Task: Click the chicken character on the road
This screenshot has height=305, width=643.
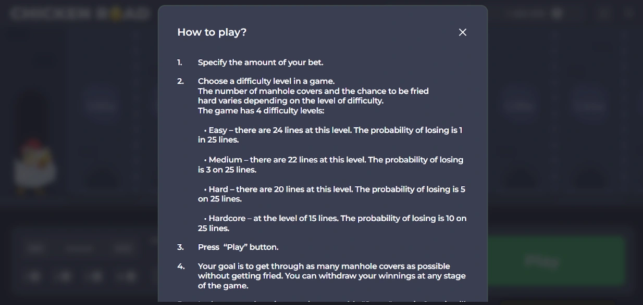Action: (x=34, y=166)
